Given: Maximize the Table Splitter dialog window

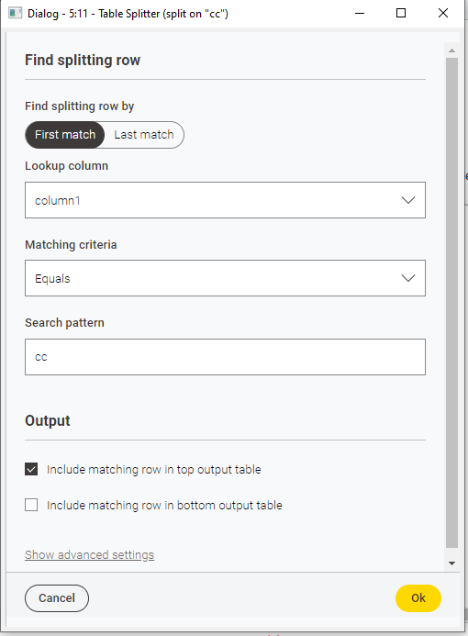Looking at the screenshot, I should [x=401, y=13].
